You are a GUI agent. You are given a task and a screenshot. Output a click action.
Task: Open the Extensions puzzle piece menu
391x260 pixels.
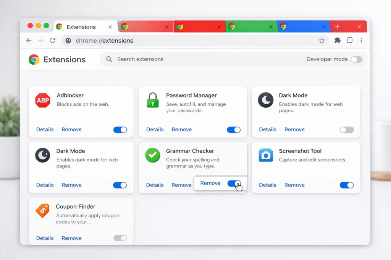click(x=337, y=40)
